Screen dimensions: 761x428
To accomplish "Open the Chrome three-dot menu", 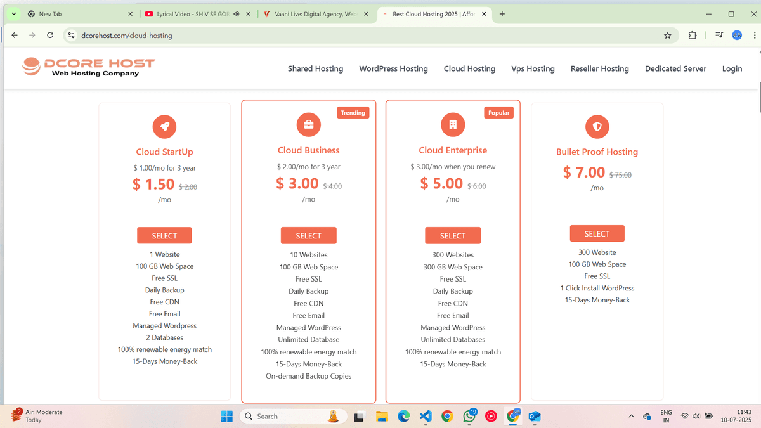I will click(x=755, y=36).
